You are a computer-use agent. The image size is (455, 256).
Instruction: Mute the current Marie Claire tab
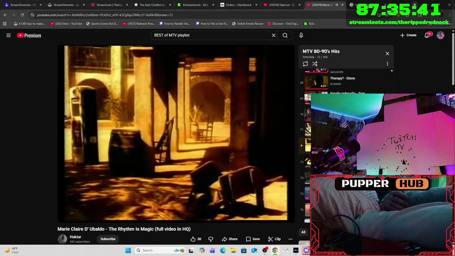337,5
